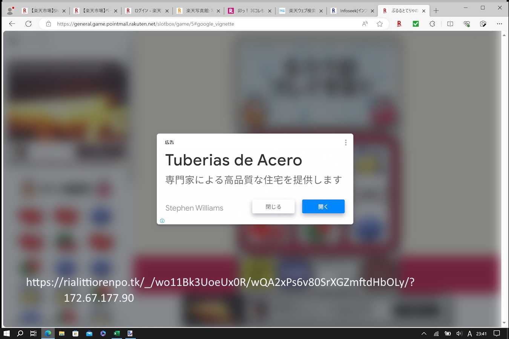The height and width of the screenshot is (339, 509).
Task: Open Task View on the taskbar
Action: [x=34, y=333]
